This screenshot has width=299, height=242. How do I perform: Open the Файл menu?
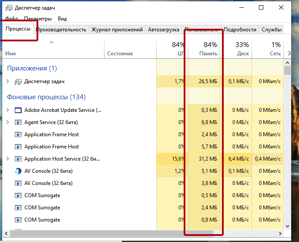click(x=11, y=19)
